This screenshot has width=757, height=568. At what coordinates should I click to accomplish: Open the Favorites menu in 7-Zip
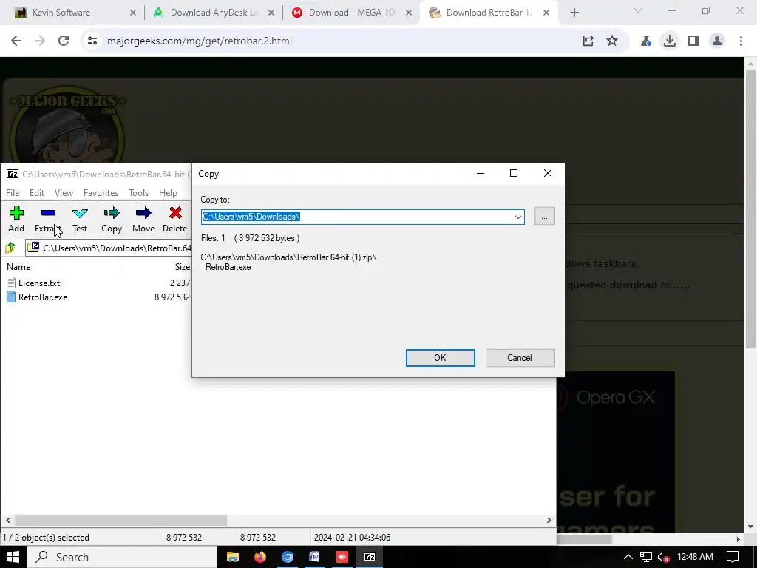[x=101, y=193]
